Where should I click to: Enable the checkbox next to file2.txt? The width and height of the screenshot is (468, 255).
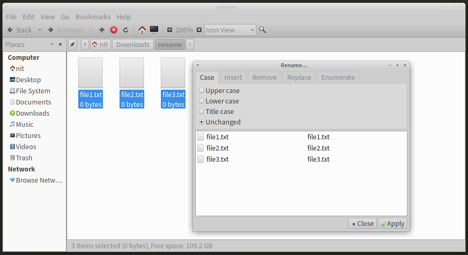click(200, 148)
